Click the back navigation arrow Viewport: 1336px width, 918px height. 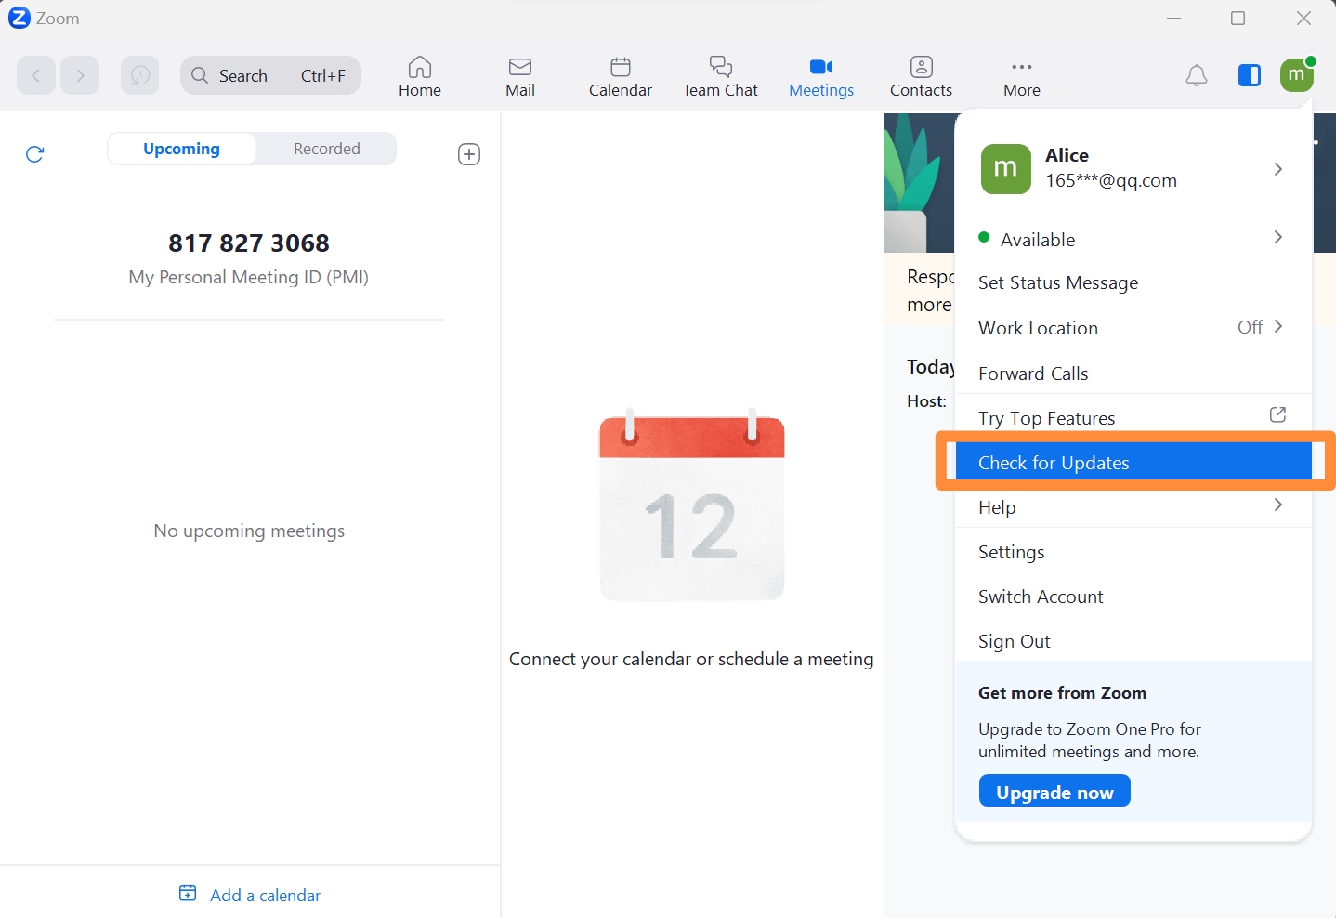click(36, 75)
